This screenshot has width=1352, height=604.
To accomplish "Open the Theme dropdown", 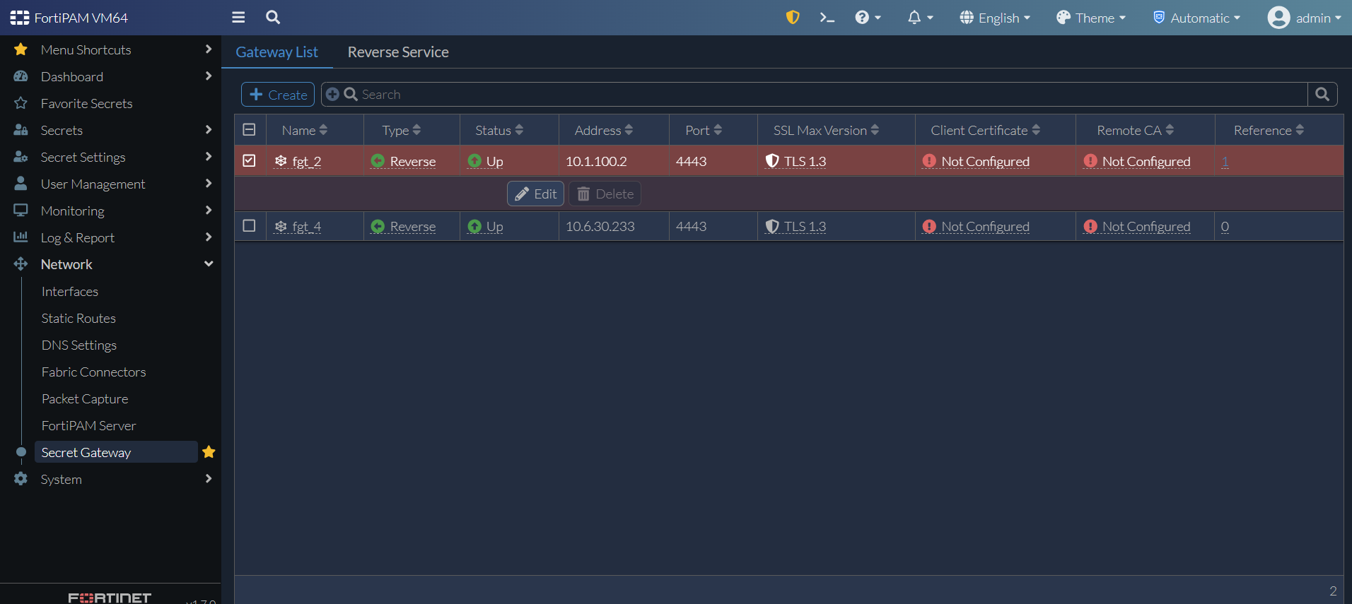I will coord(1091,18).
